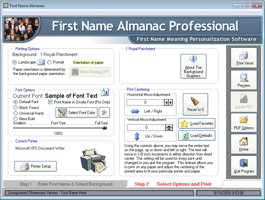Image resolution: width=265 pixels, height=200 pixels.
Task: Switch to Step 1 Enter First Name tab
Action: (x=65, y=184)
